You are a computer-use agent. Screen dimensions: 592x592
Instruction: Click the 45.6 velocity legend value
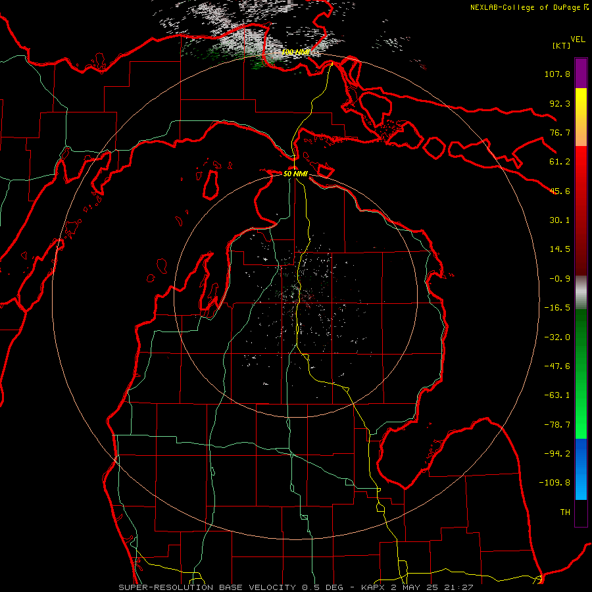tap(560, 191)
